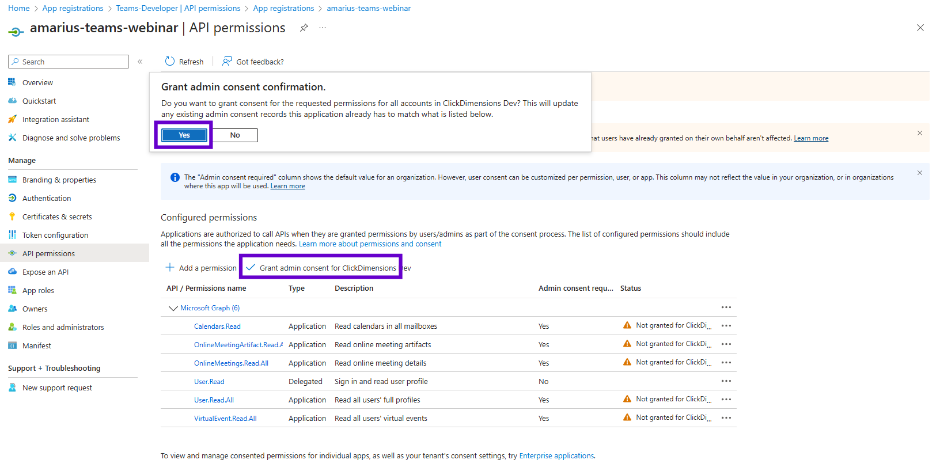Open OnlineMeetings.Read.All permission link
The image size is (940, 471).
point(231,363)
